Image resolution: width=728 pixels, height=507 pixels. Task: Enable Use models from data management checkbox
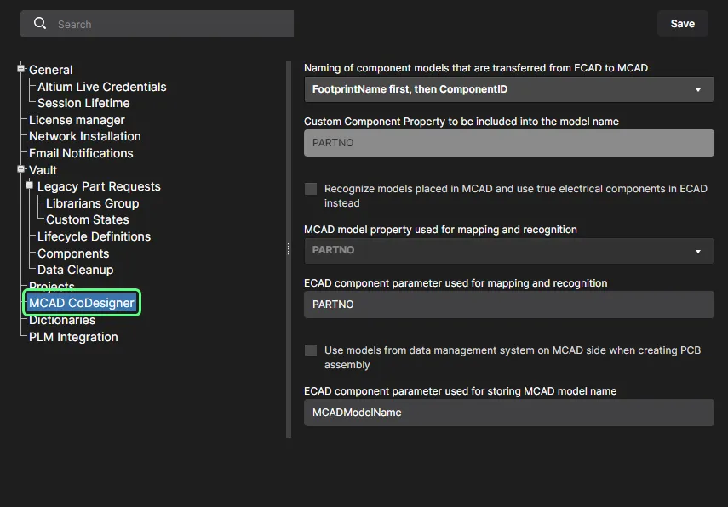pyautogui.click(x=311, y=350)
